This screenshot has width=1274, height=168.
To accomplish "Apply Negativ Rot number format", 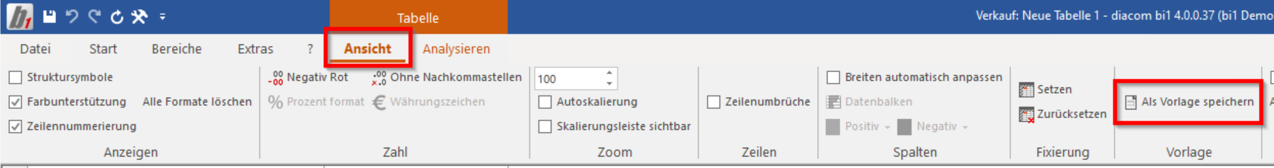I will coord(308,77).
